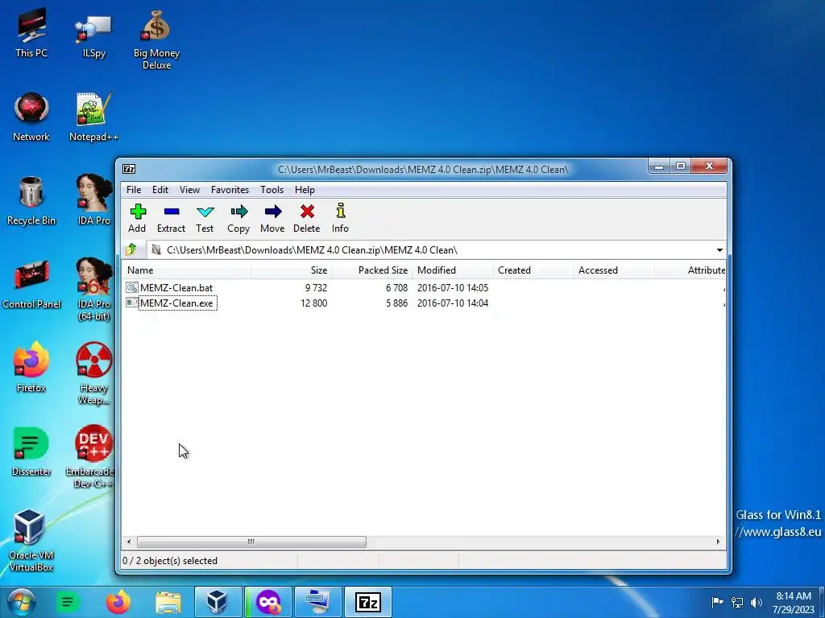Image resolution: width=825 pixels, height=618 pixels.
Task: Select ILSpy desktop shortcut
Action: click(93, 35)
